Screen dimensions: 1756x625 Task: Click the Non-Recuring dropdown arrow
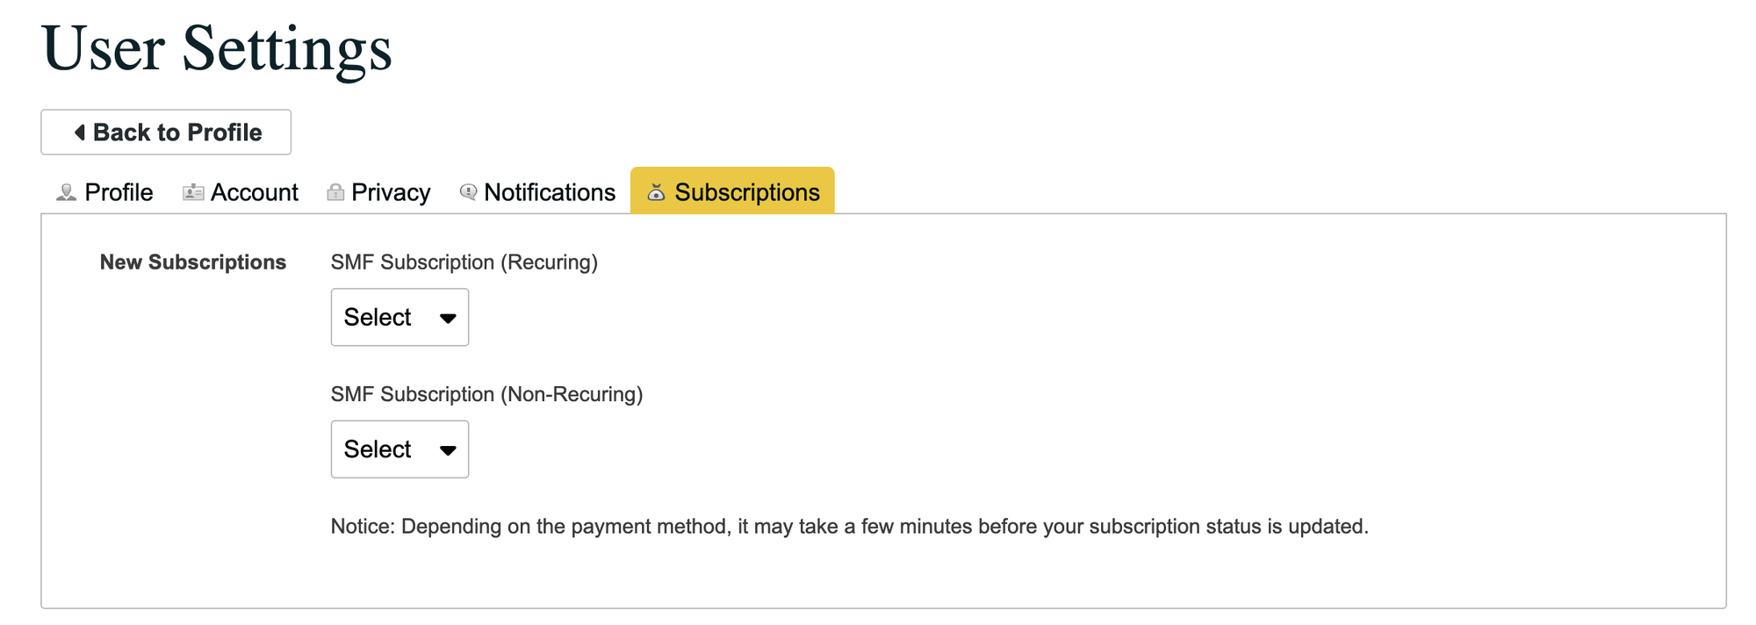tap(448, 450)
